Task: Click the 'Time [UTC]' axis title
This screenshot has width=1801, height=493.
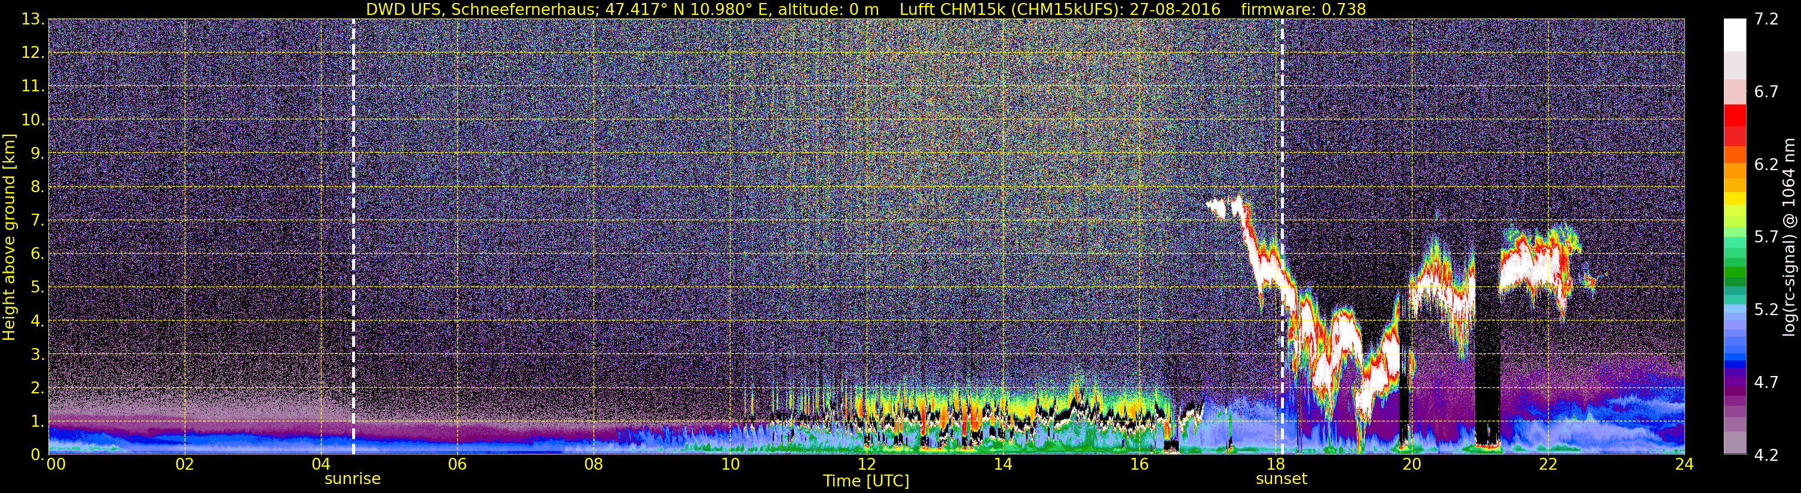Action: pos(866,481)
